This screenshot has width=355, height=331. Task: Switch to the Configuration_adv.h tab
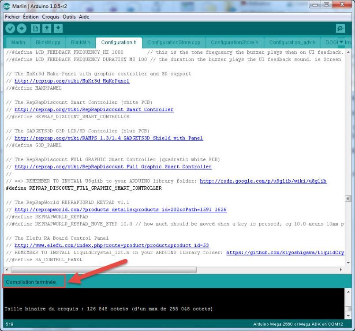click(292, 43)
